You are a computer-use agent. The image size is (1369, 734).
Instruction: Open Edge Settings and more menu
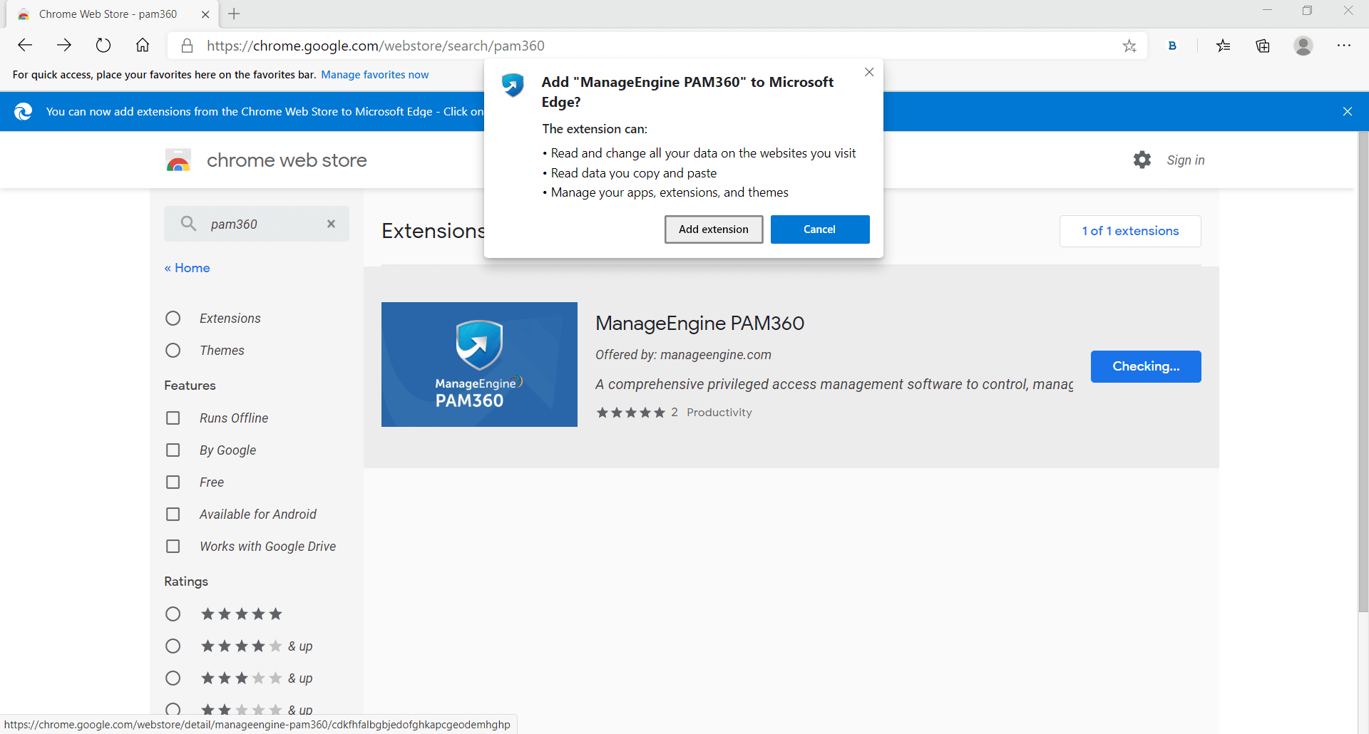coord(1344,46)
